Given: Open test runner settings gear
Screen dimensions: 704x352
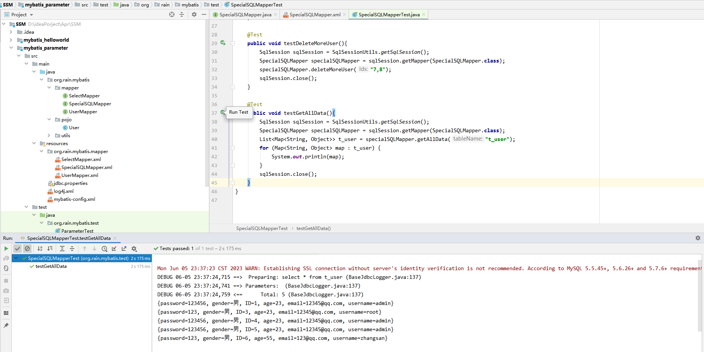Looking at the screenshot, I should [x=134, y=249].
